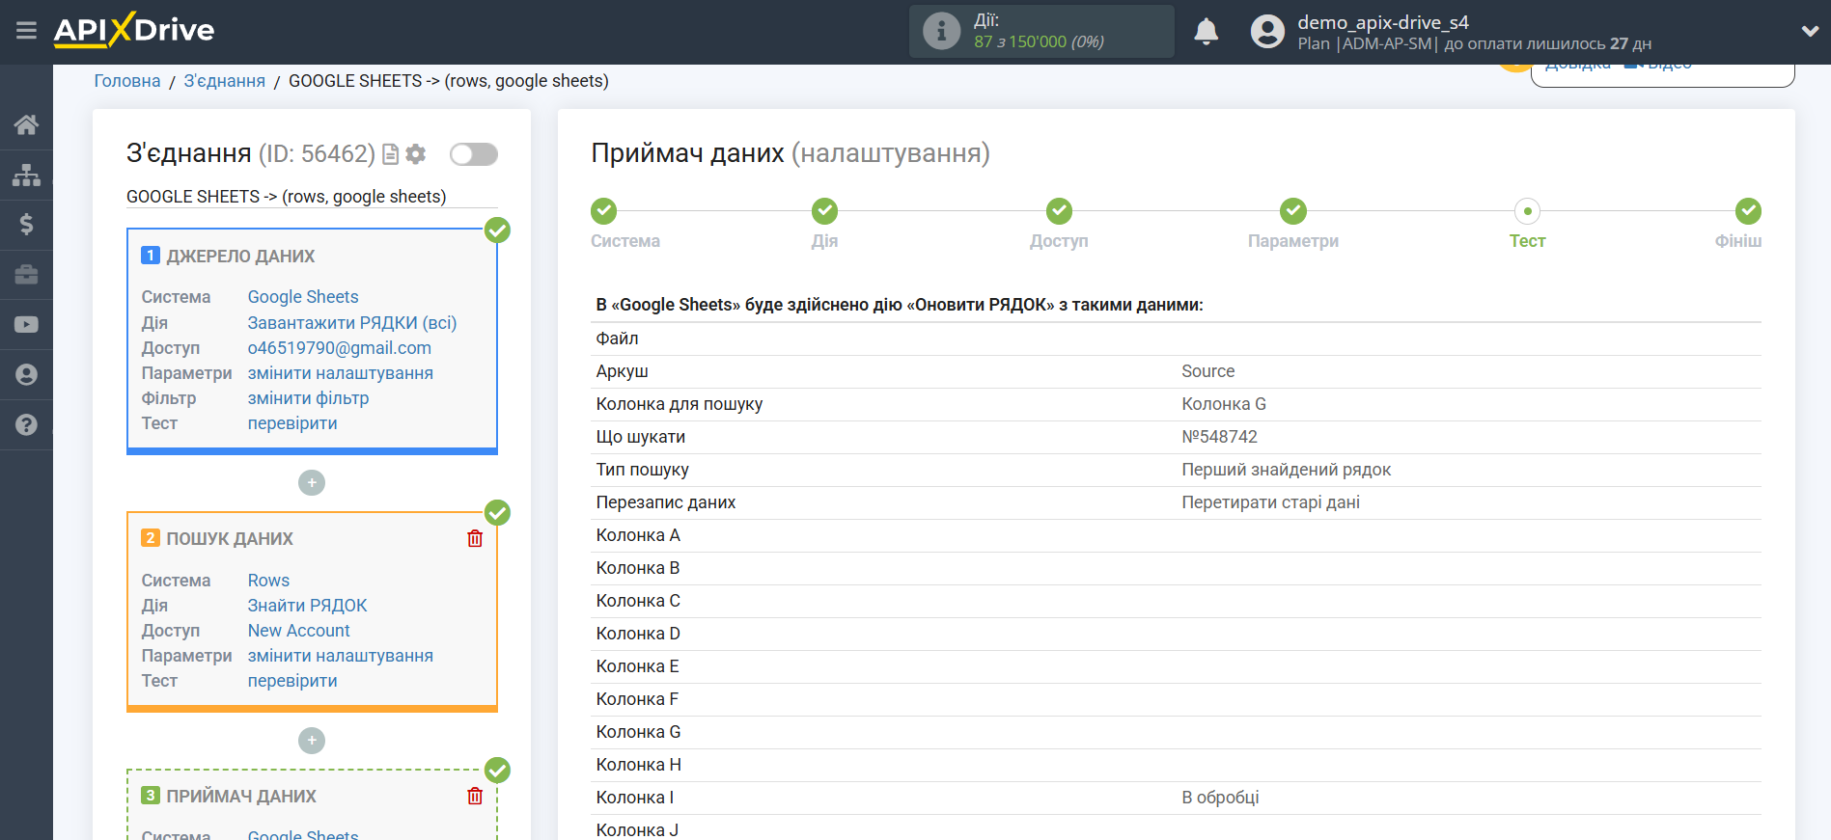Open the notifications bell
The width and height of the screenshot is (1831, 840).
tap(1206, 32)
